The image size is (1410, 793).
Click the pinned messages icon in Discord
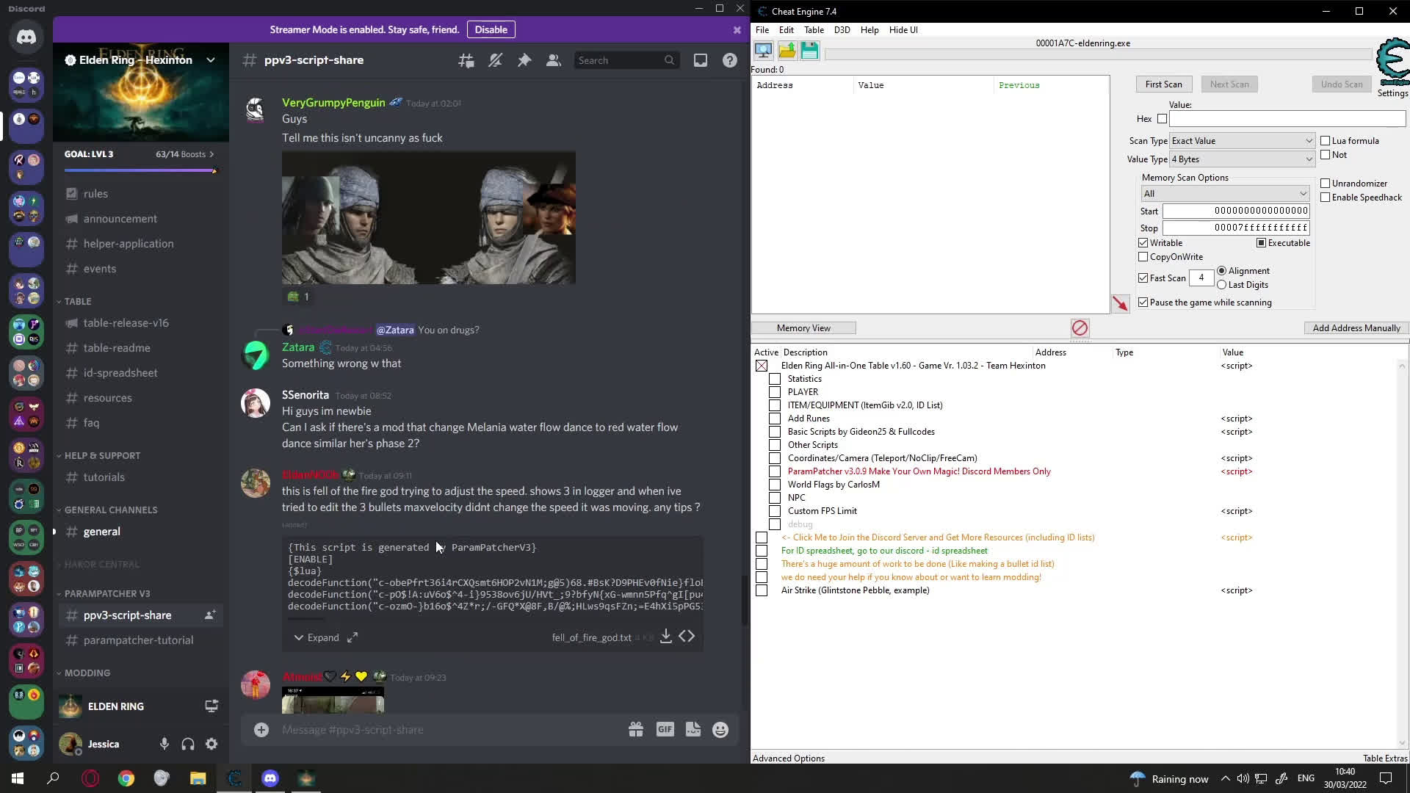[524, 60]
